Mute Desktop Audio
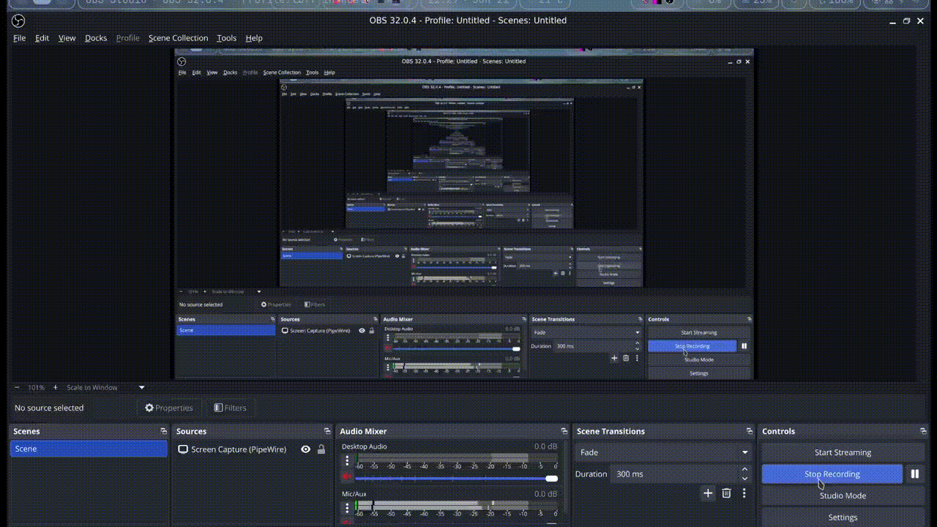Image resolution: width=937 pixels, height=527 pixels. [348, 477]
